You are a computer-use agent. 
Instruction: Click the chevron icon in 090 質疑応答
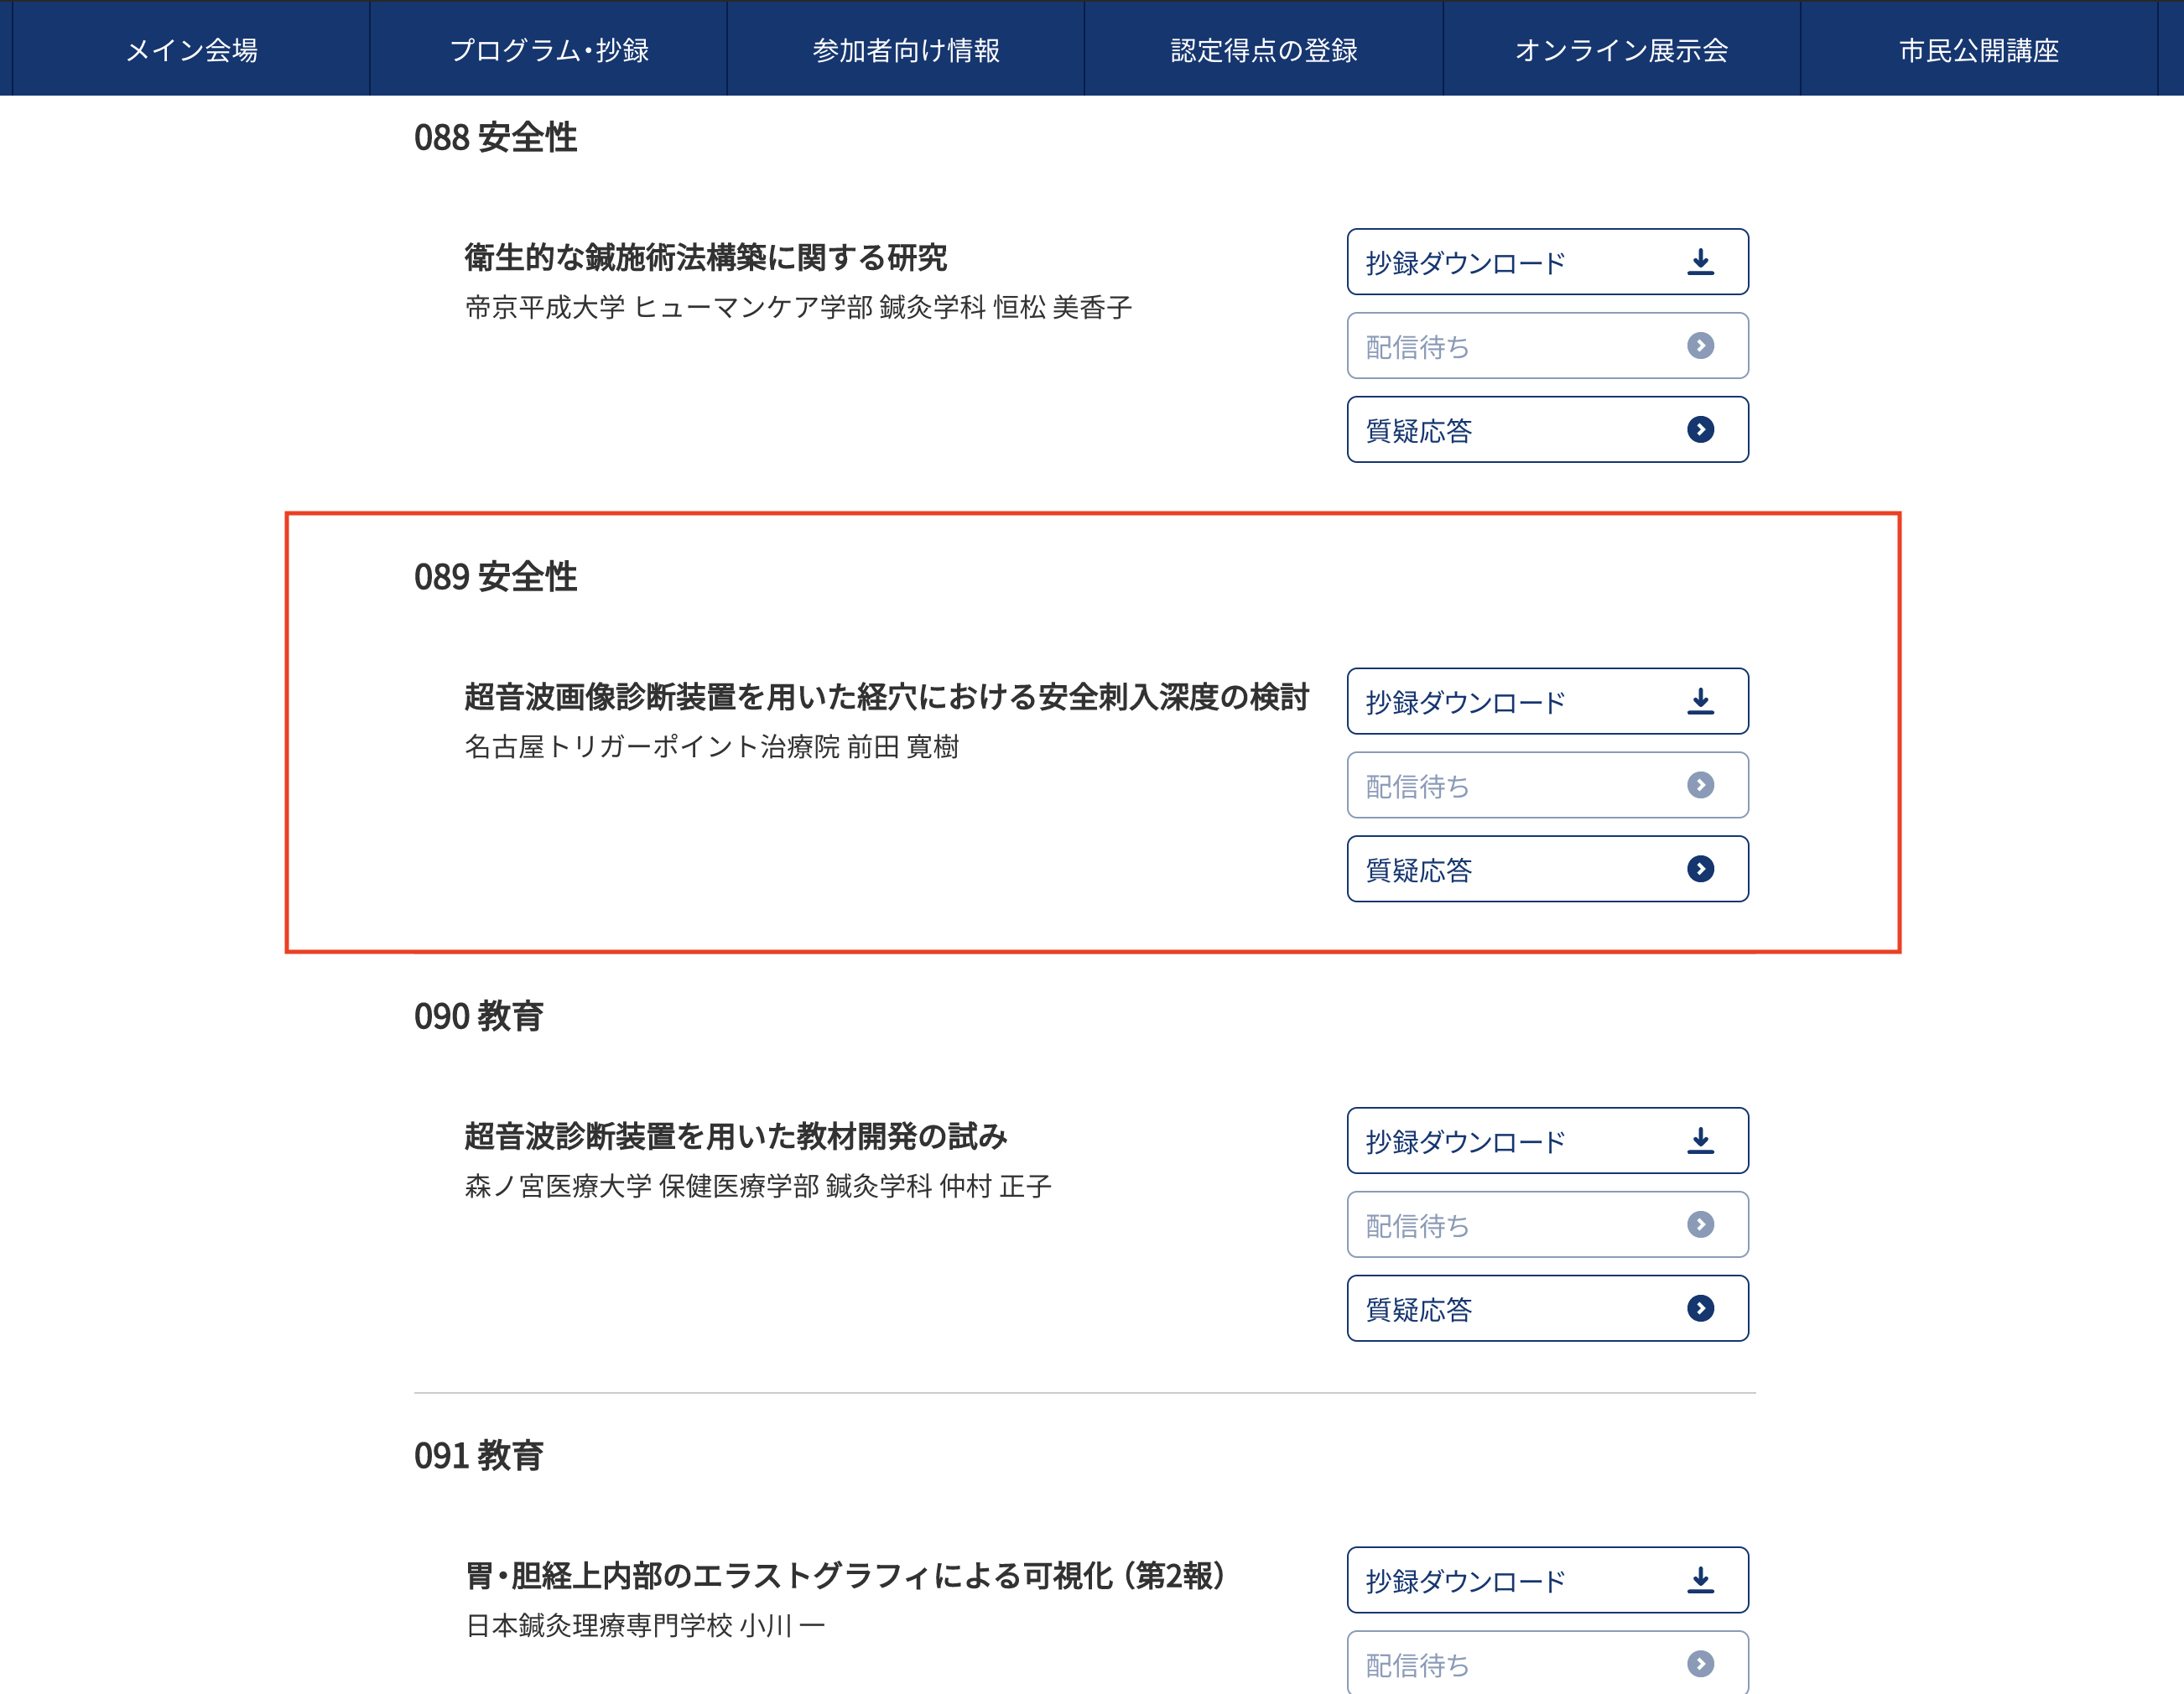point(1700,1309)
